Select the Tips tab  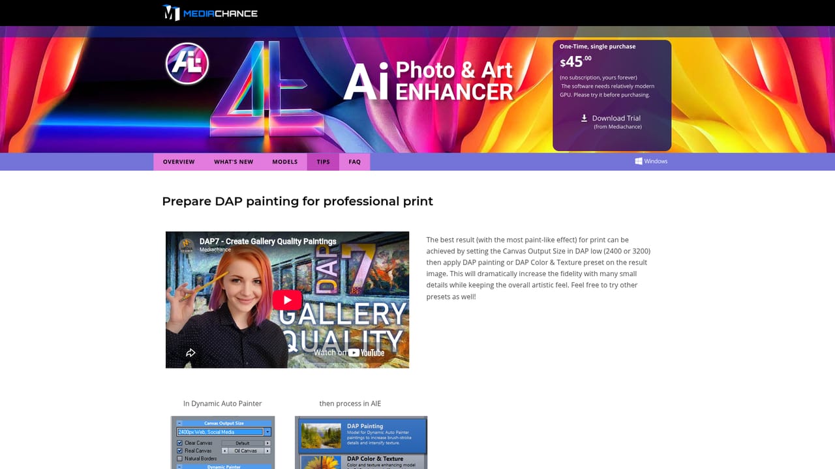[323, 162]
